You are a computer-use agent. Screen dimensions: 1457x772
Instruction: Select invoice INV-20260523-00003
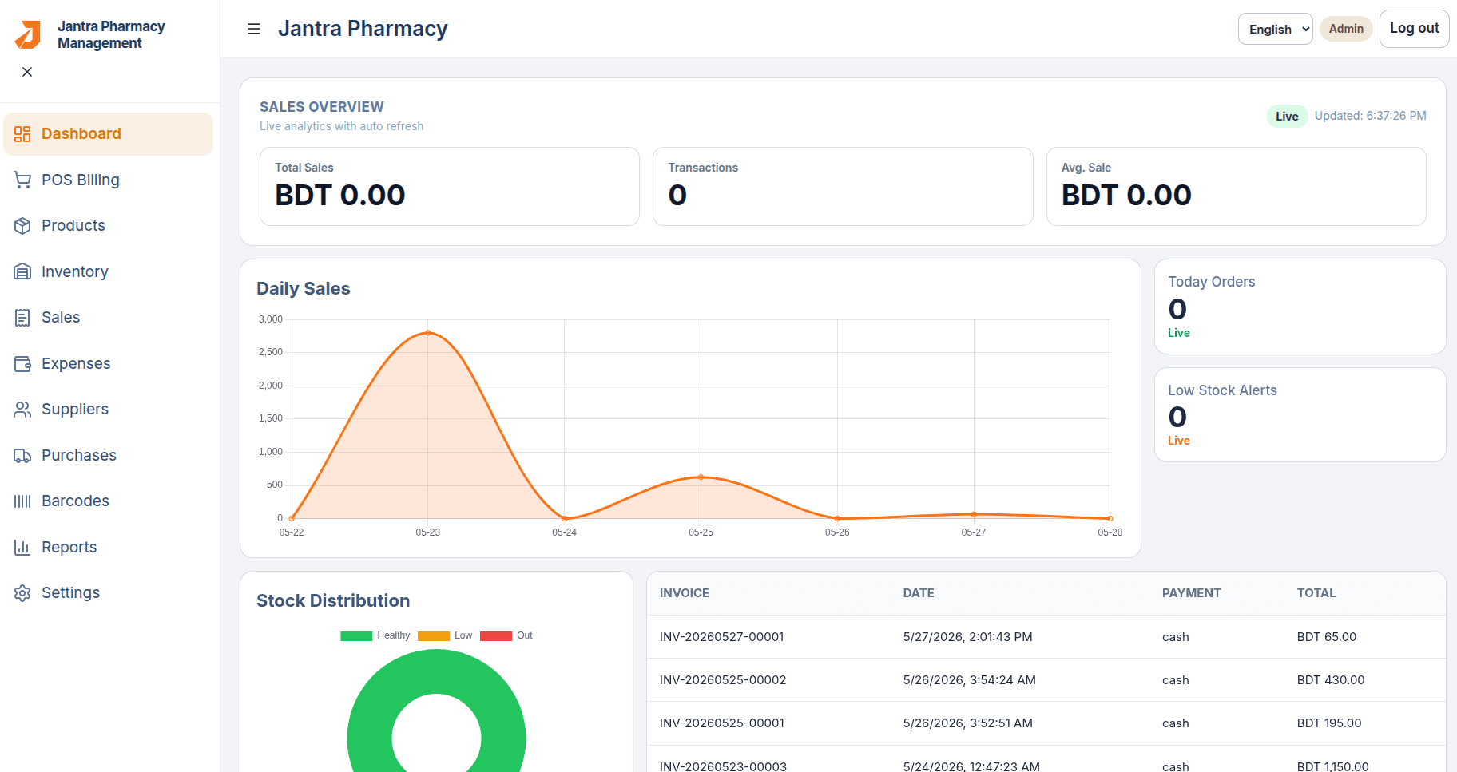[x=723, y=766]
